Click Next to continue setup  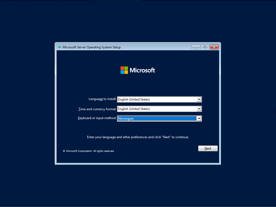pos(208,148)
